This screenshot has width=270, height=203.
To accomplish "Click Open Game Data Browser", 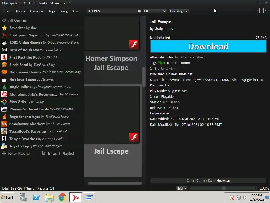I will [x=208, y=181].
